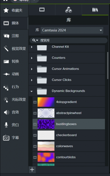Click the library list vertical scrollbar
Viewport: 110px width, 176px height.
(x=108, y=66)
